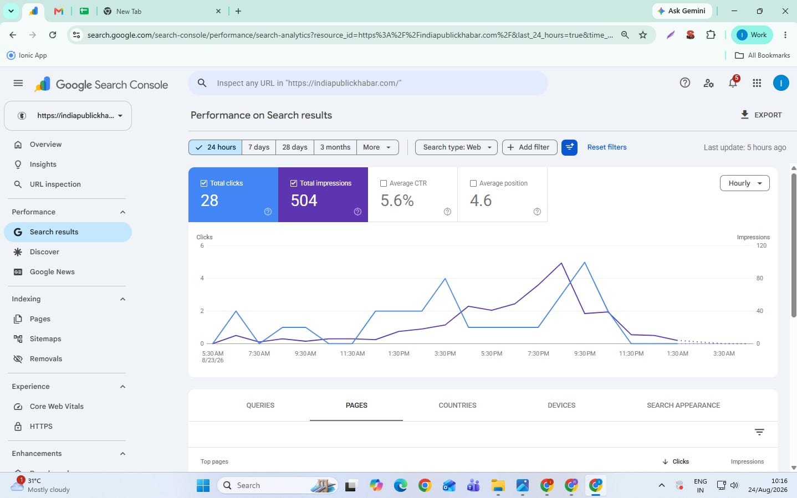Enable the Average position metric
This screenshot has height=498, width=797.
[473, 183]
